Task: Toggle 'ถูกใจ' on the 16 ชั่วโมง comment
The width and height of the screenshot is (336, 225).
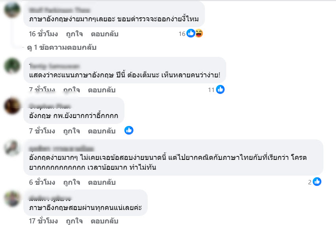Action: (74, 34)
